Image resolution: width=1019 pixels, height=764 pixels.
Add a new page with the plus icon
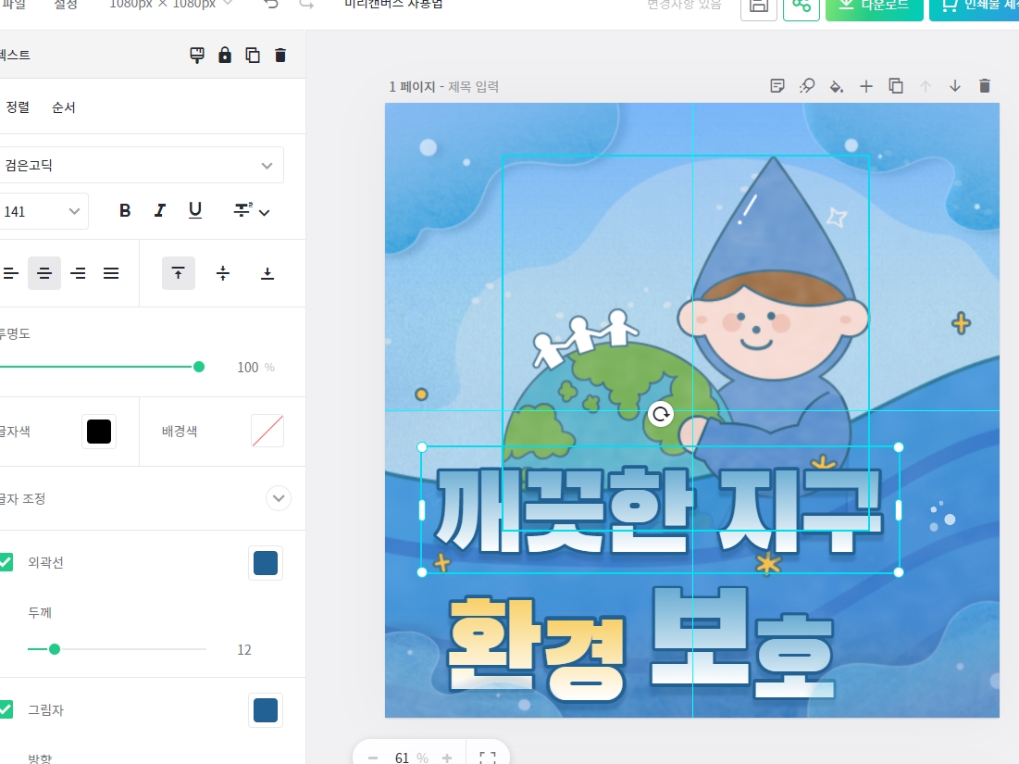click(866, 85)
